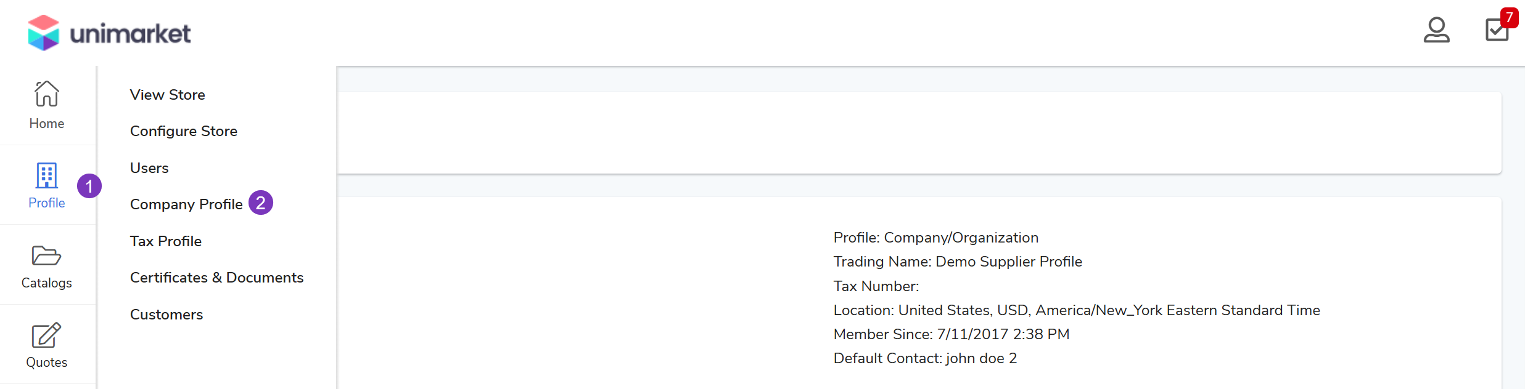Click the Trading Name profile line
Viewport: 1525px width, 389px height.
pos(958,262)
